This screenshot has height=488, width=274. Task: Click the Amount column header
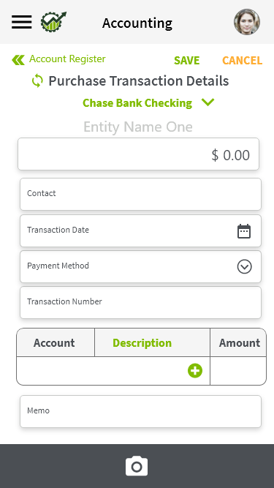pos(240,342)
